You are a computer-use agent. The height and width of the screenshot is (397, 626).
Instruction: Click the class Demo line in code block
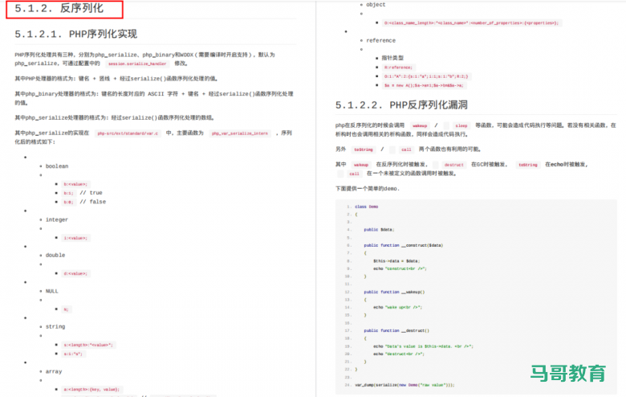tap(367, 207)
